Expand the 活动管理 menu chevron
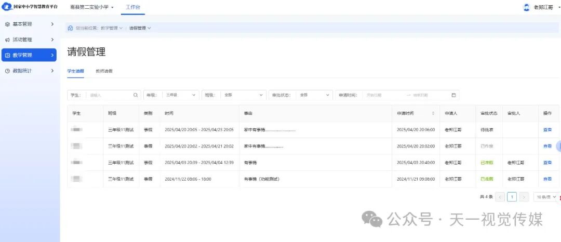The width and height of the screenshot is (561, 242). (x=52, y=39)
